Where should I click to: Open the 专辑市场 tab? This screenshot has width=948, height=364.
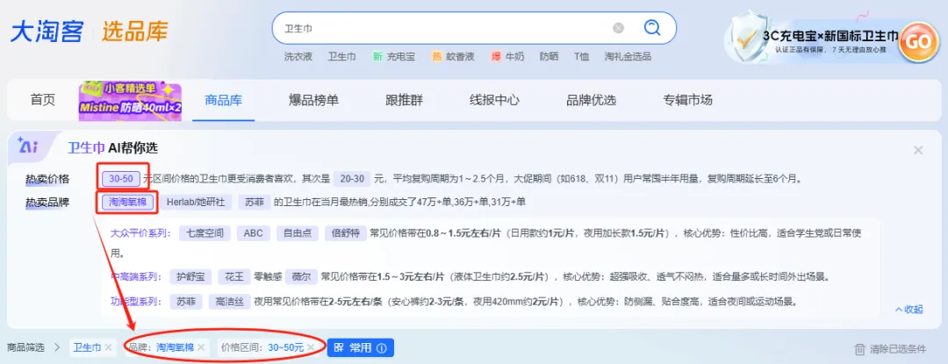coord(687,100)
